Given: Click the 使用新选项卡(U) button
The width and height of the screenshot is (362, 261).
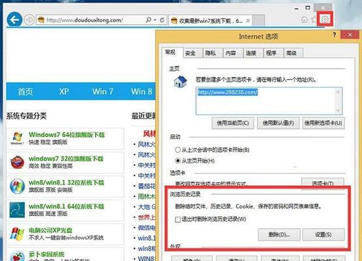Looking at the screenshot, I should pos(324,123).
